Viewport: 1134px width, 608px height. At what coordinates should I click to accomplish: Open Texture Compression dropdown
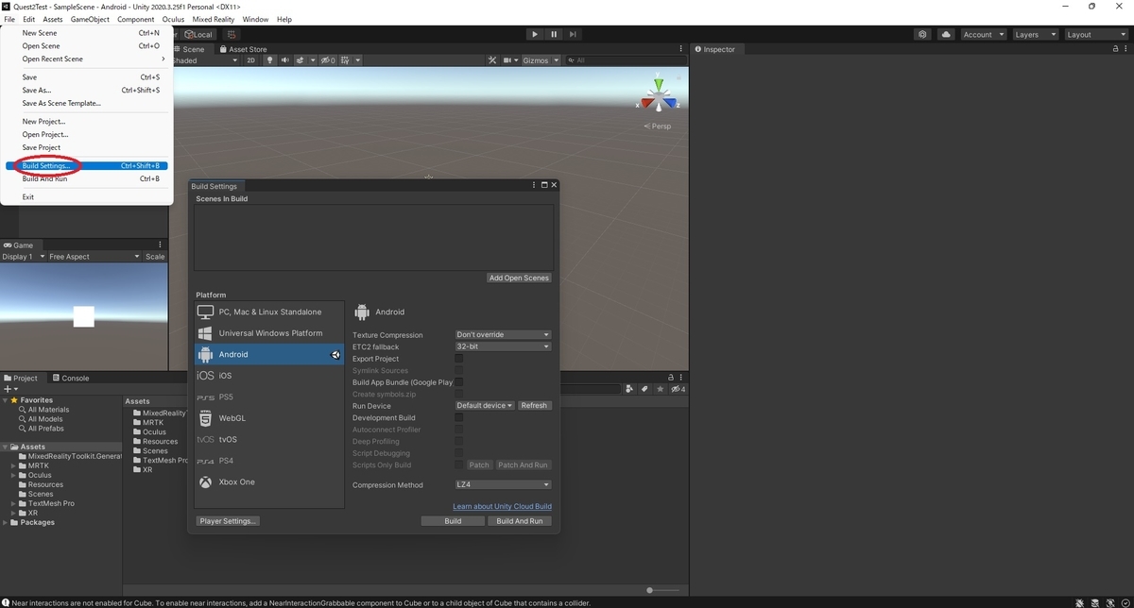click(503, 335)
